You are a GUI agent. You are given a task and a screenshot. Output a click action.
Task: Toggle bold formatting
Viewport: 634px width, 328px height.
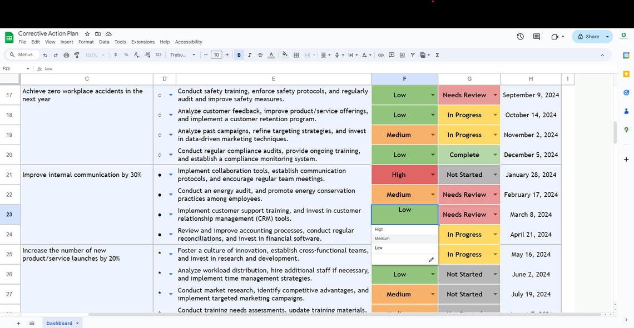(x=239, y=55)
